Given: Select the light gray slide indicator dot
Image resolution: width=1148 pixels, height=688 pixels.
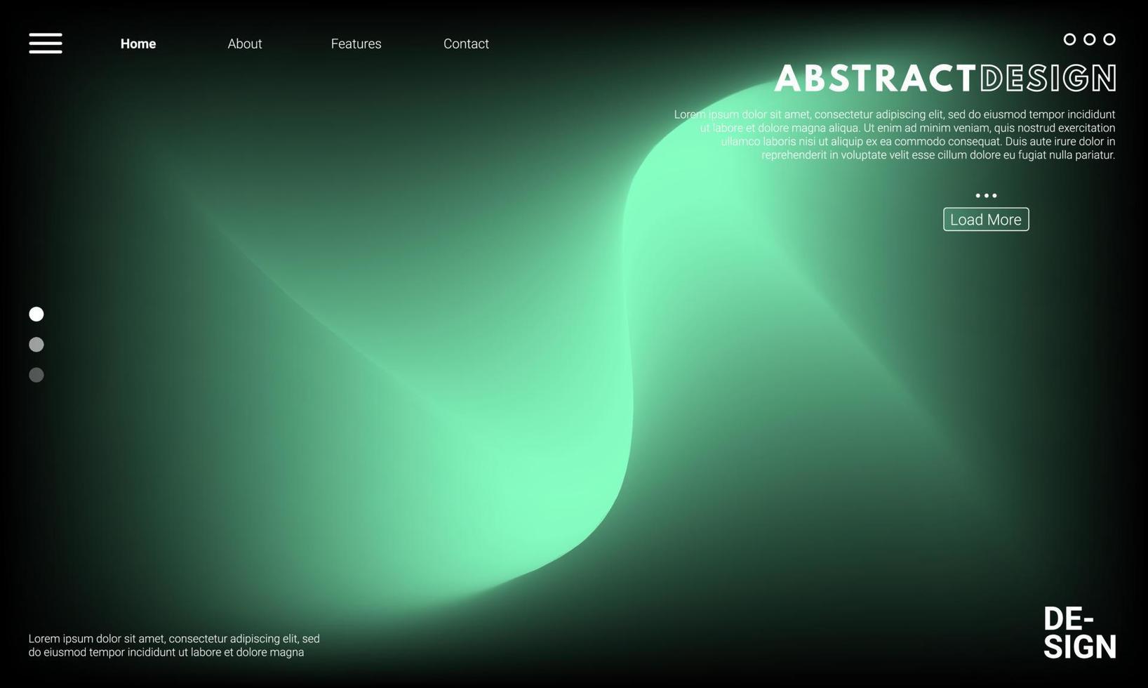Looking at the screenshot, I should pyautogui.click(x=36, y=345).
